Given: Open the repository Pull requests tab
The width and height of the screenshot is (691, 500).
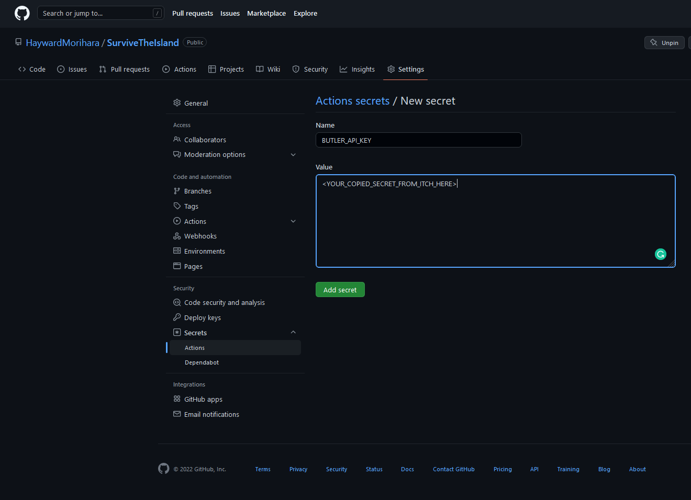Looking at the screenshot, I should tap(125, 69).
